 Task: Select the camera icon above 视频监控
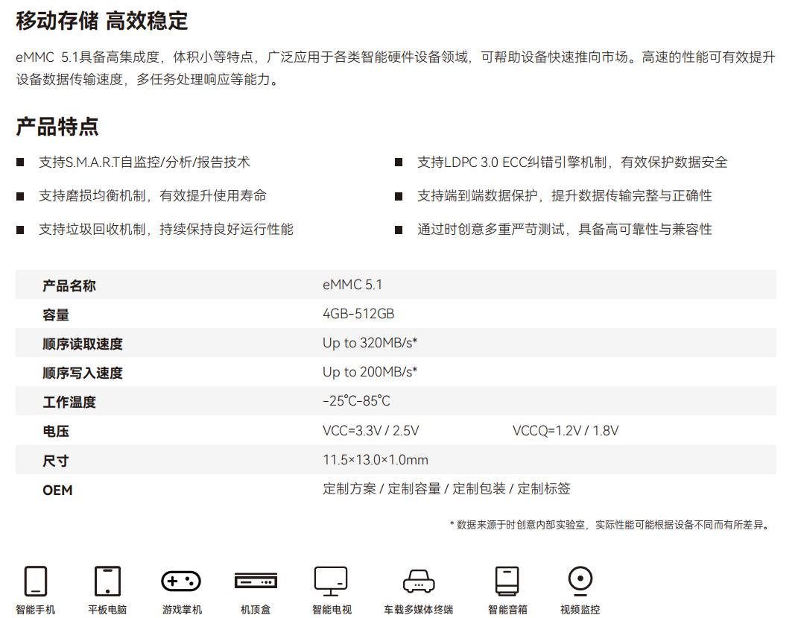pos(580,579)
